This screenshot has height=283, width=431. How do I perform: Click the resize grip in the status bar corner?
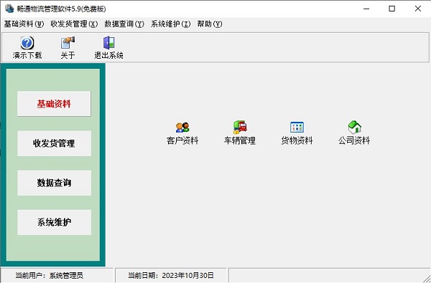(x=427, y=278)
